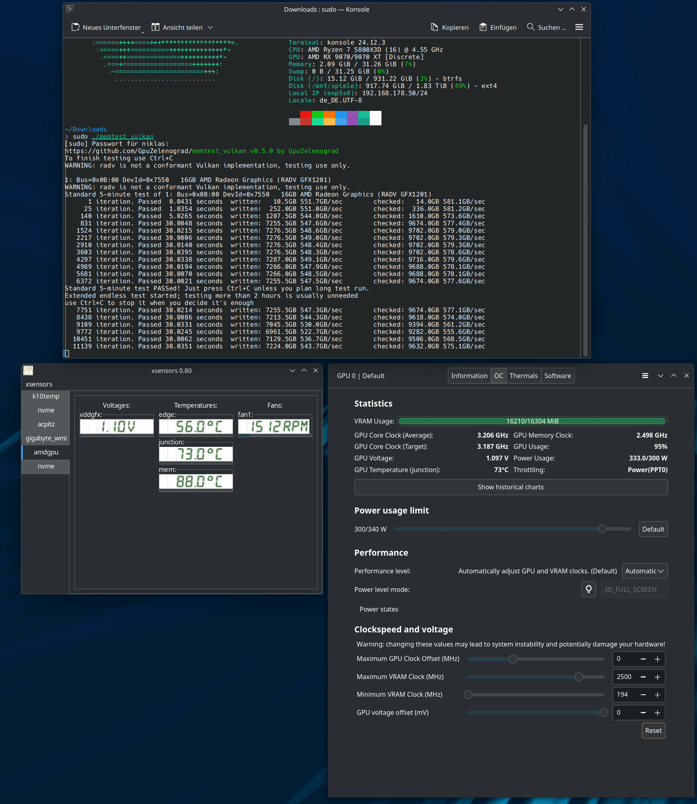Click the vddgfx voltage readout
Screen dimensions: 697x804
pyautogui.click(x=117, y=426)
